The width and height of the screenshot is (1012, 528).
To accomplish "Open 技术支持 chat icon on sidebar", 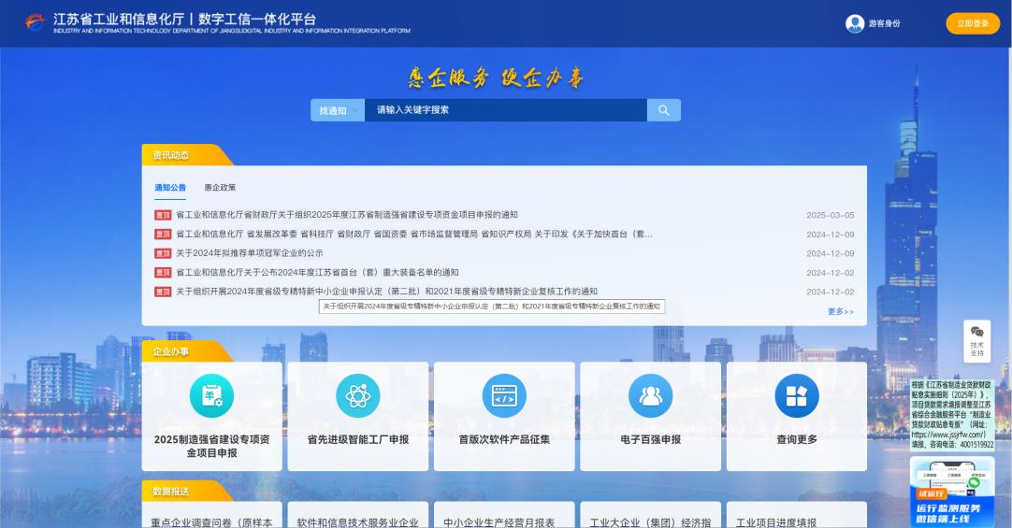I will pos(976,333).
